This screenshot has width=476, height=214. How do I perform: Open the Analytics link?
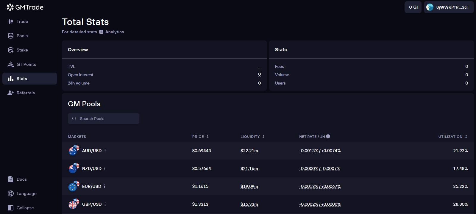tap(112, 32)
